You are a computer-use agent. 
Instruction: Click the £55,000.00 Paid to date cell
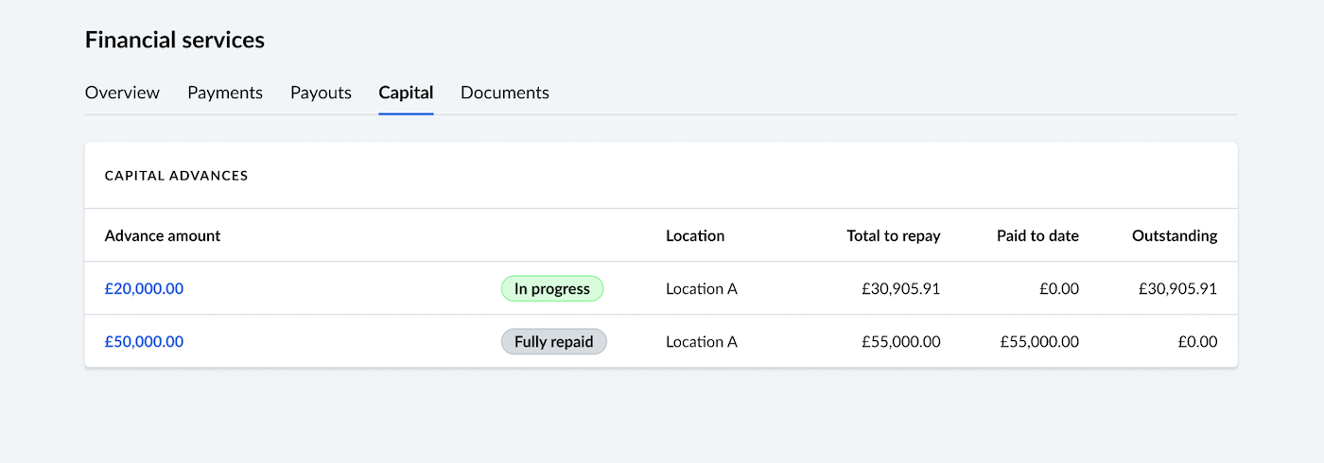[x=1038, y=342]
